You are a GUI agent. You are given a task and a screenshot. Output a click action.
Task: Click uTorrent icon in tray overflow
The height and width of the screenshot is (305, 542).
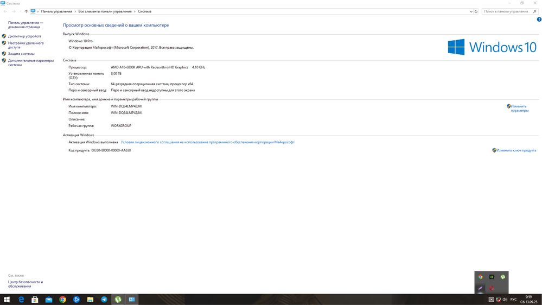point(502,277)
